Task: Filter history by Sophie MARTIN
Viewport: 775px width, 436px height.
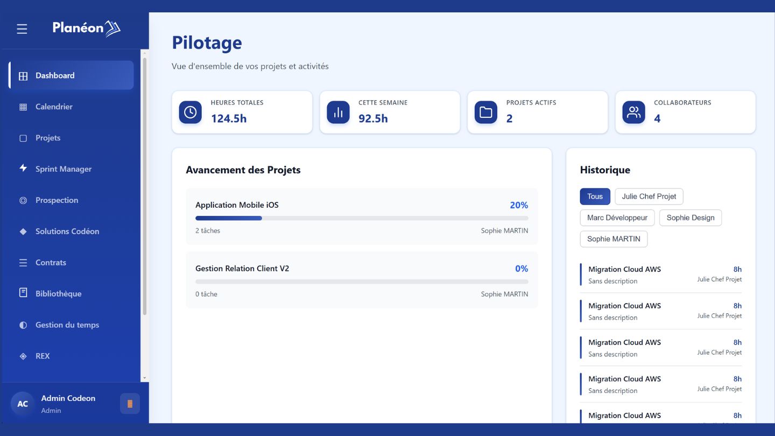Action: pyautogui.click(x=614, y=239)
